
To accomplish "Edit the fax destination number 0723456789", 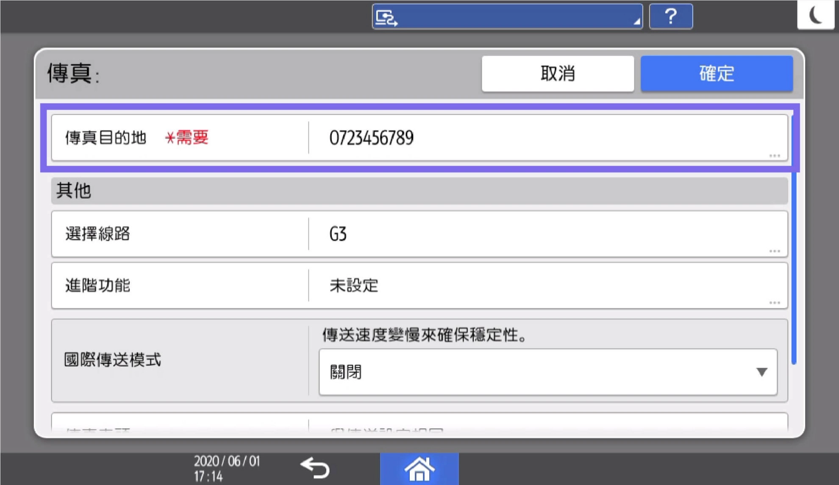I will coord(419,138).
